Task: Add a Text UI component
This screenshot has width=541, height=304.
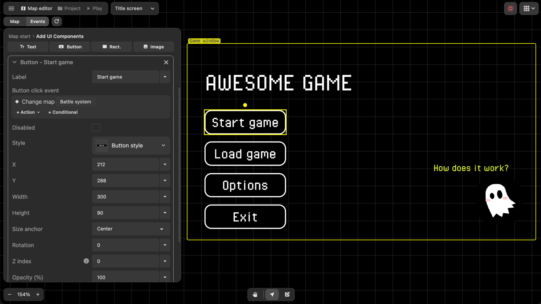Action: (28, 47)
